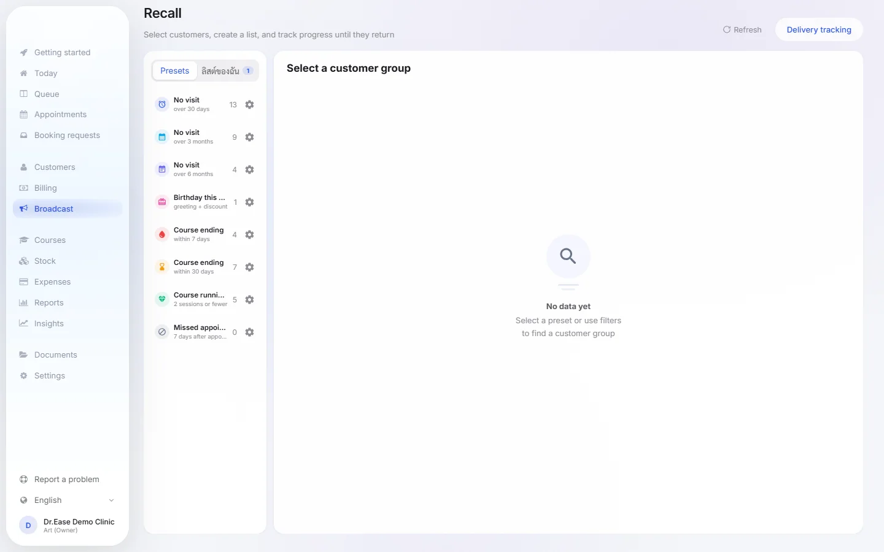884x552 pixels.
Task: Open Settings in the sidebar
Action: (68, 376)
